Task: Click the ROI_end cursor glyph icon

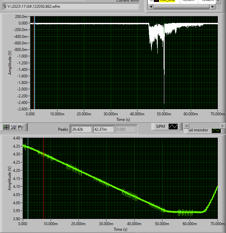Action: (x=156, y=1)
